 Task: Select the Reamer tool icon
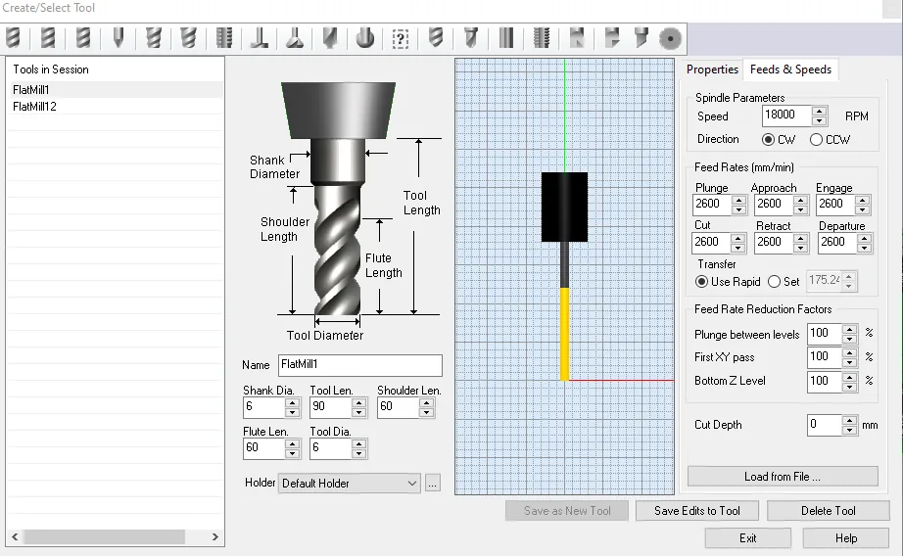pyautogui.click(x=506, y=38)
